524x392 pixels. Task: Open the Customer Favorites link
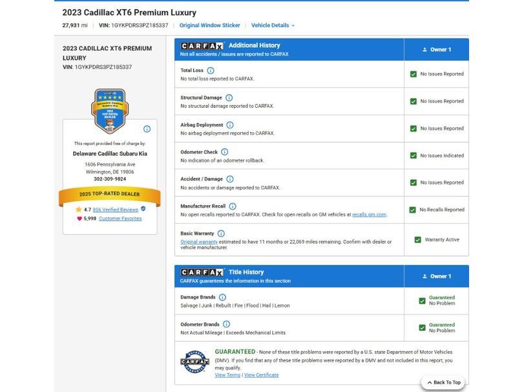120,219
